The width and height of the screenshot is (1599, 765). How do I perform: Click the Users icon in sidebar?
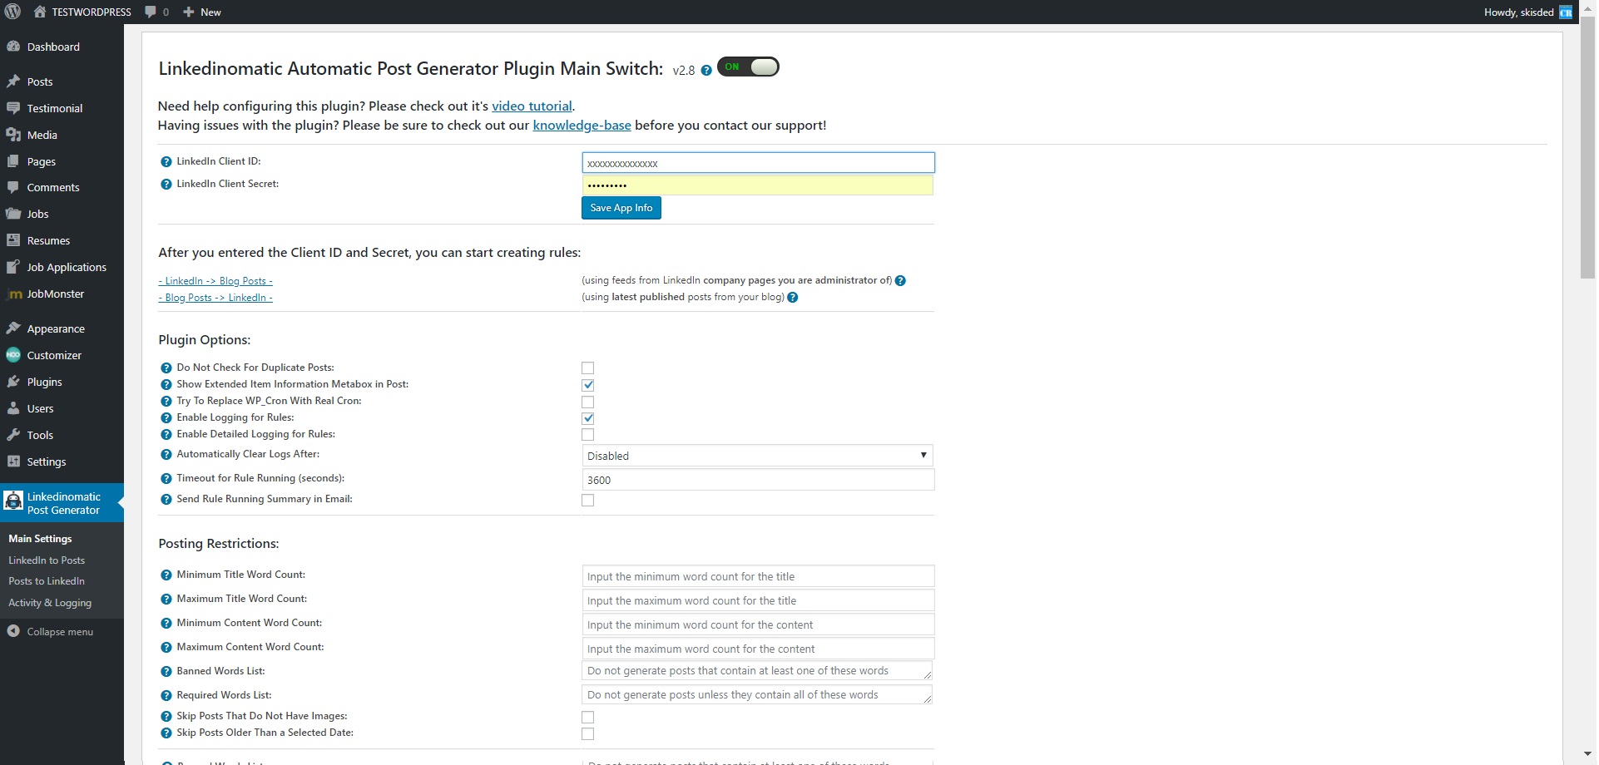tap(13, 408)
